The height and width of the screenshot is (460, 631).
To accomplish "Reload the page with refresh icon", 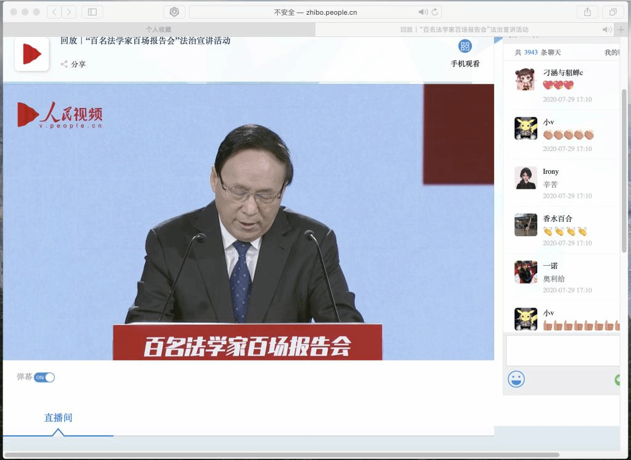I will 435,12.
